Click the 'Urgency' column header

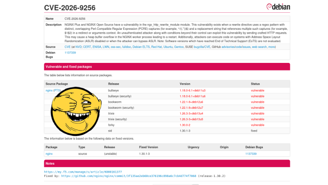pos(193,147)
